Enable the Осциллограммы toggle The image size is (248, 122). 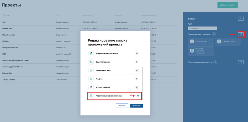(137, 62)
